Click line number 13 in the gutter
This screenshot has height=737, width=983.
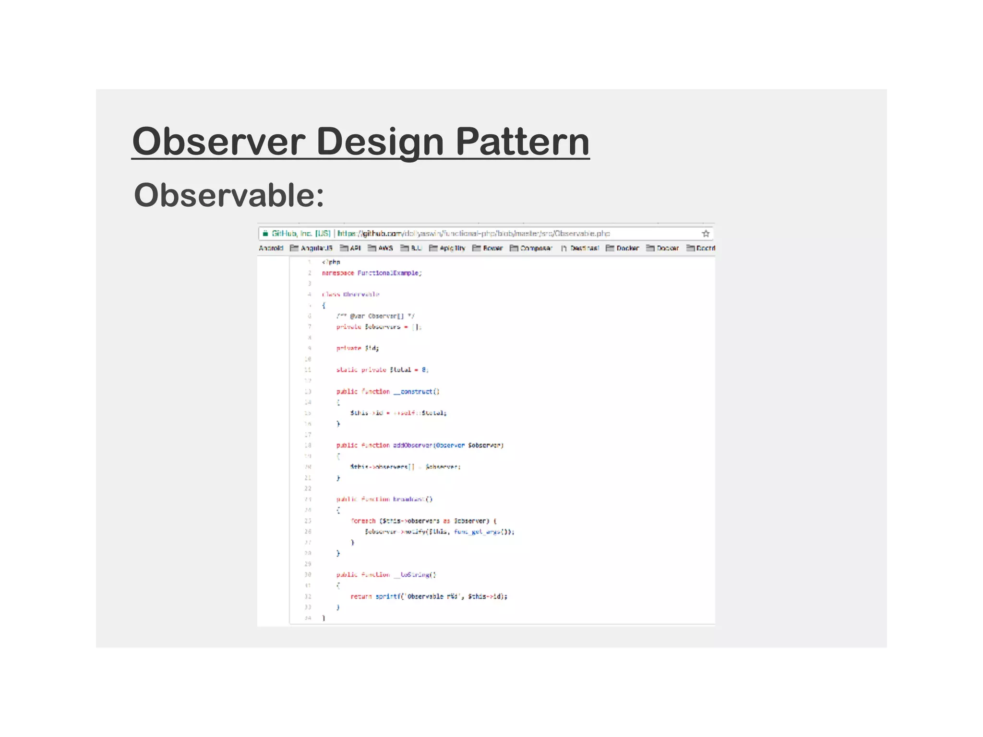308,392
